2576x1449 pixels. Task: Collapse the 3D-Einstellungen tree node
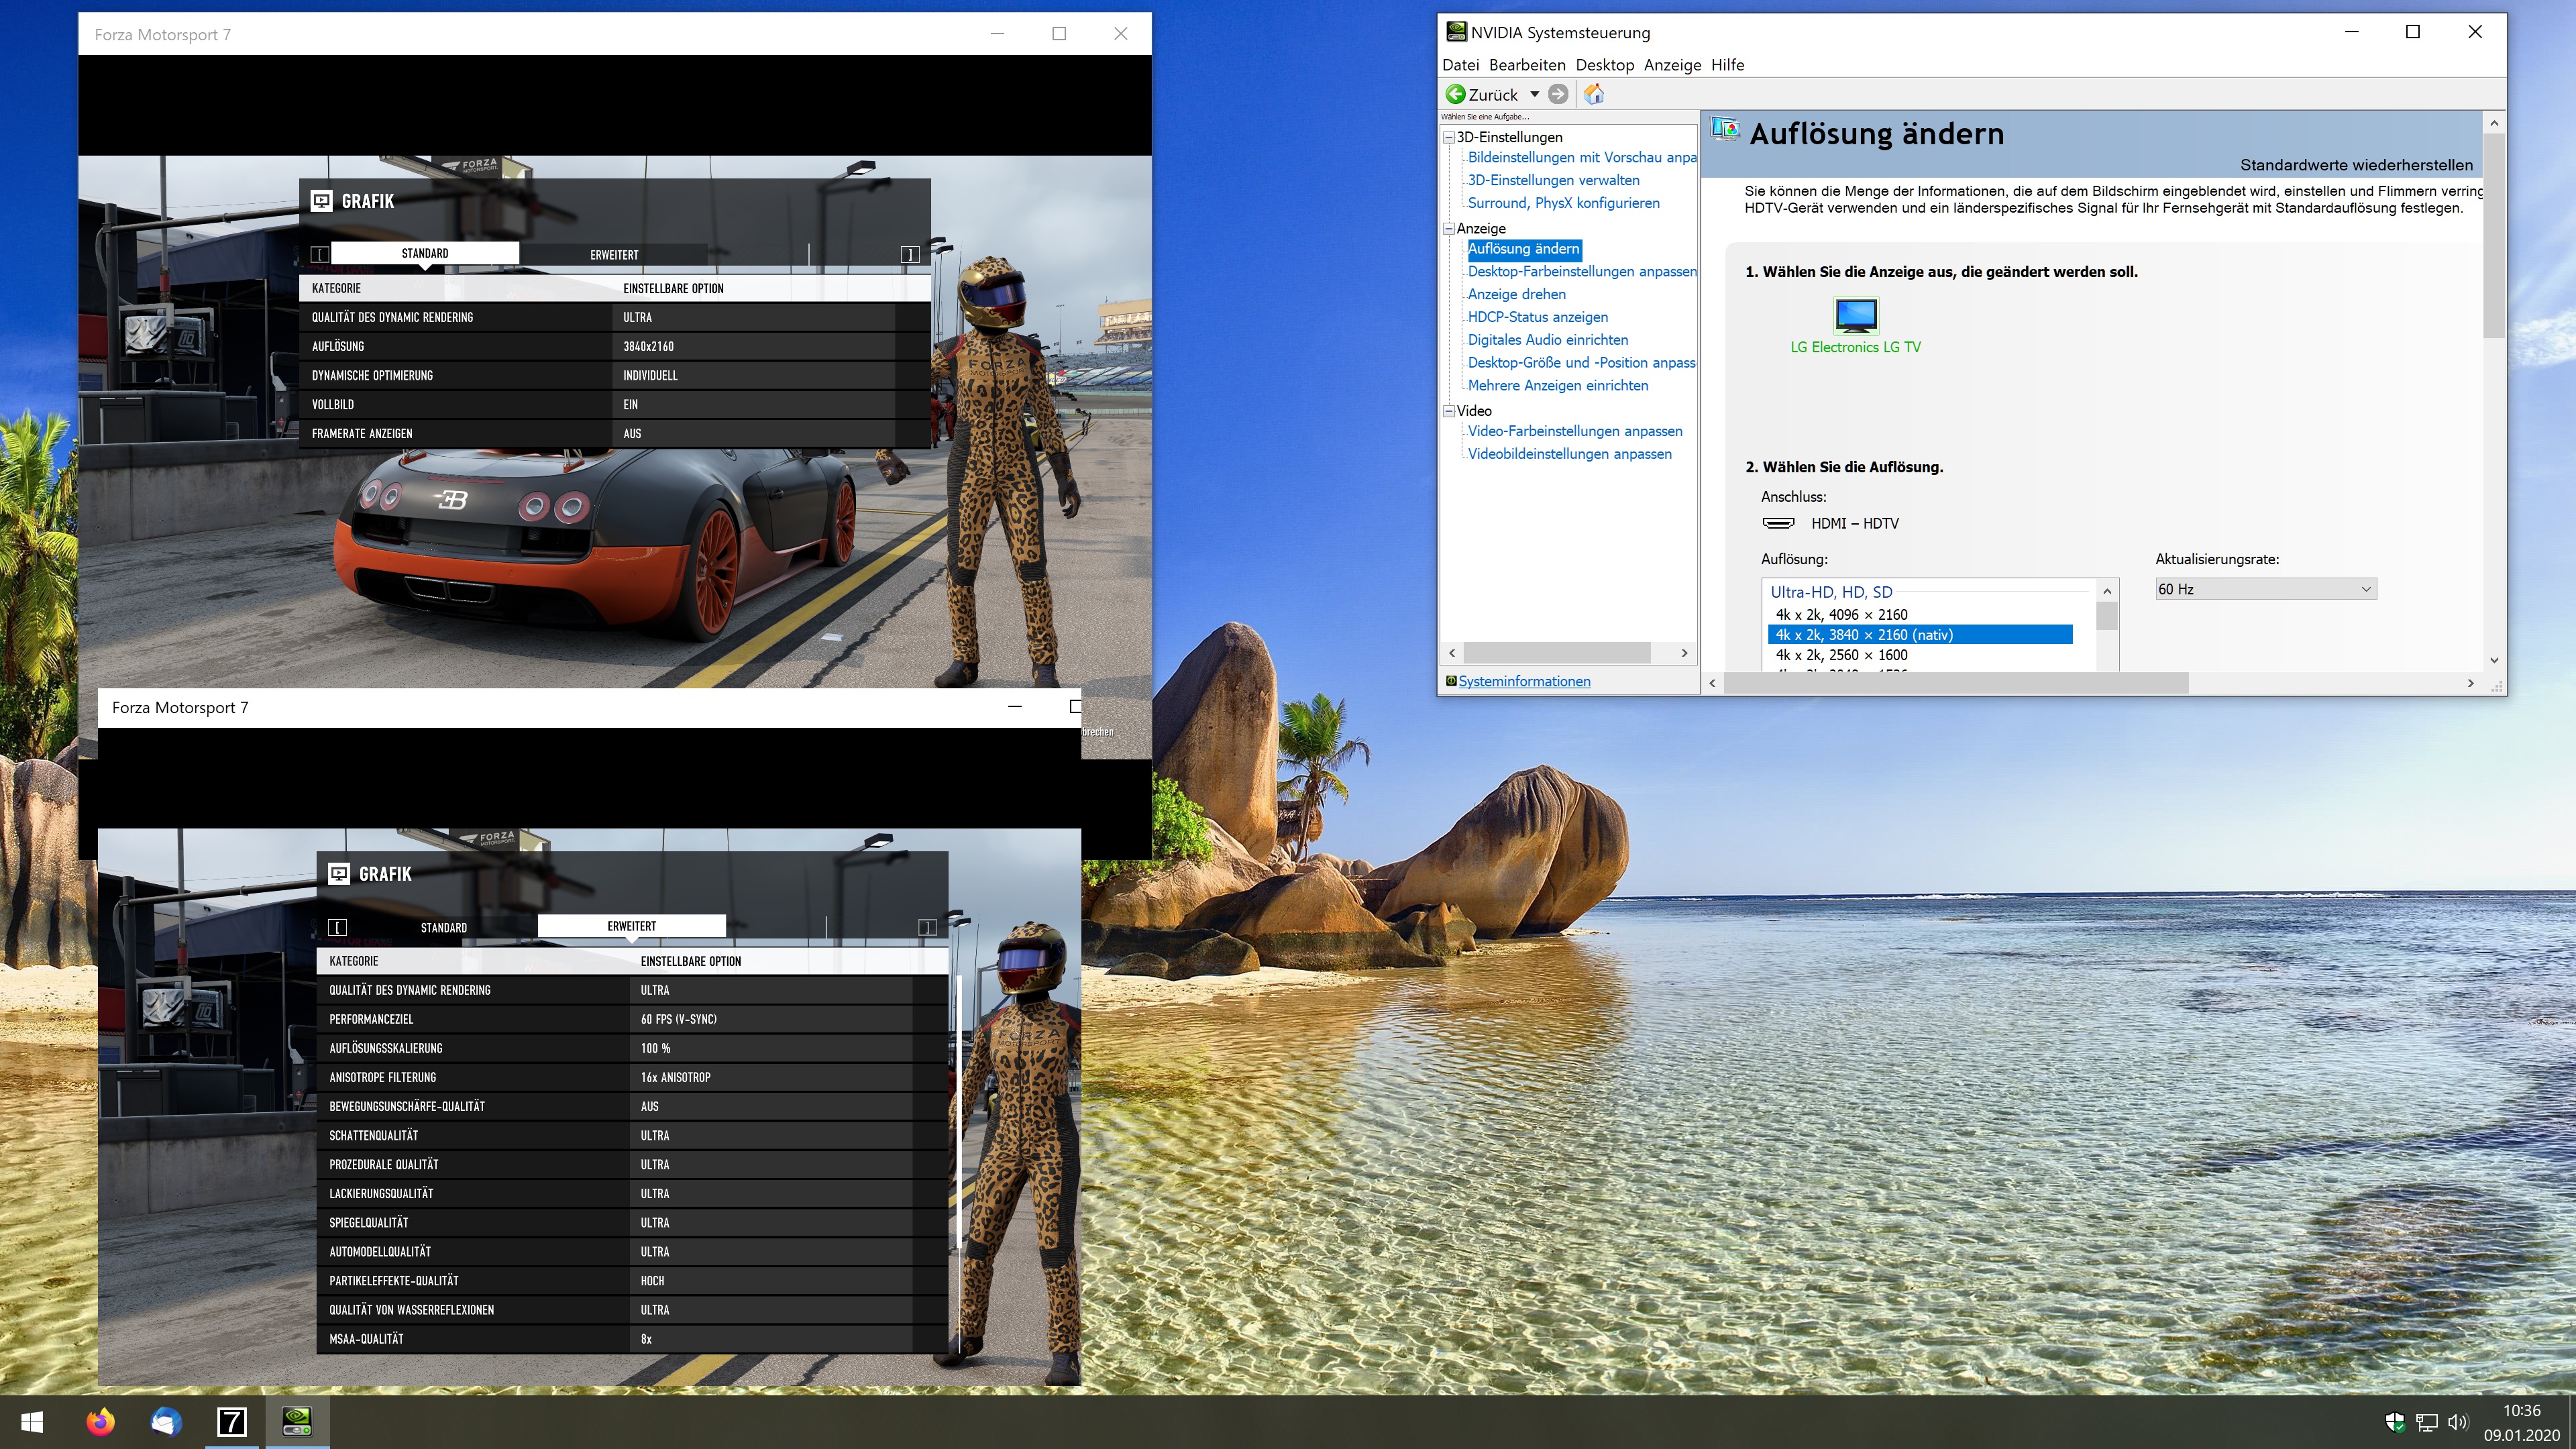point(1448,137)
